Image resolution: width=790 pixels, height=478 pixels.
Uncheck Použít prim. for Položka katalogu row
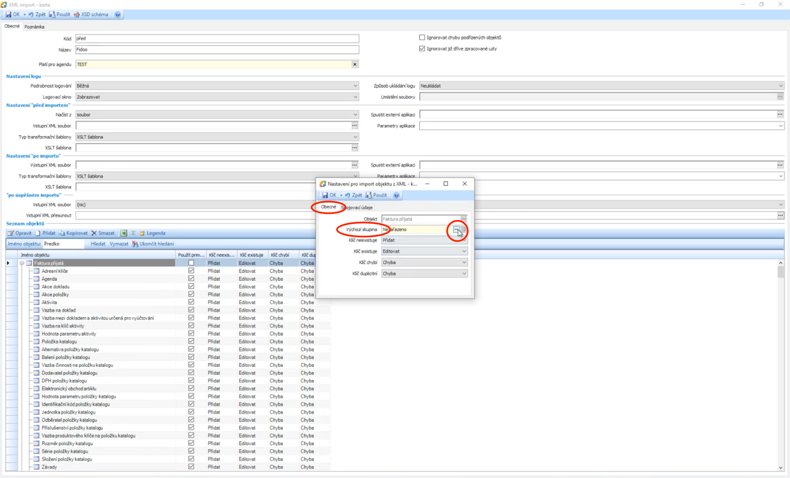coord(191,341)
